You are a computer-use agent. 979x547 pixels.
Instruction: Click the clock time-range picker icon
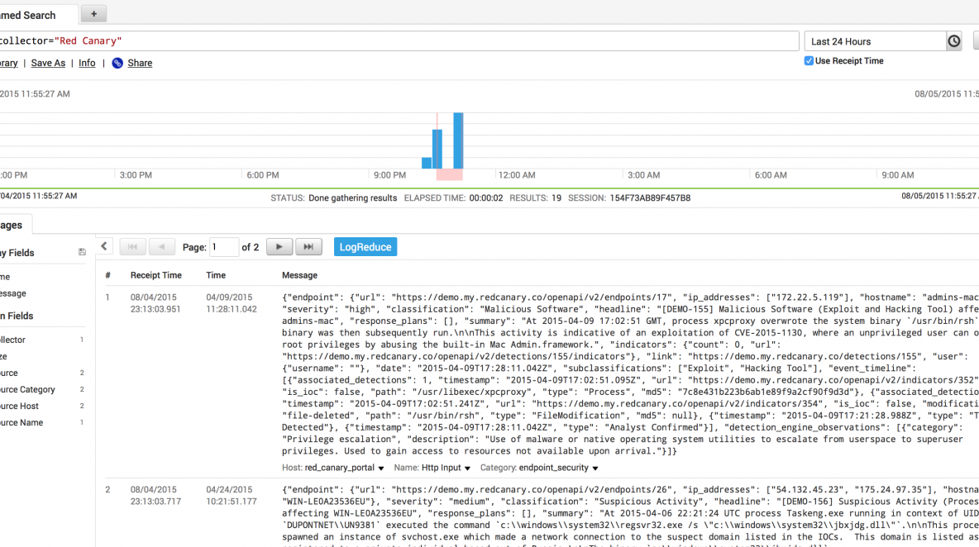click(954, 41)
